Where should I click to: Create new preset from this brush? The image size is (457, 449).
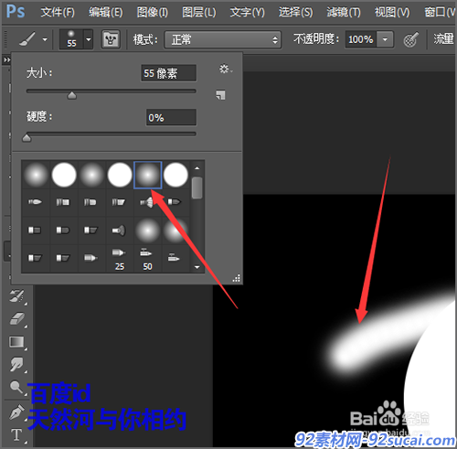coord(220,95)
